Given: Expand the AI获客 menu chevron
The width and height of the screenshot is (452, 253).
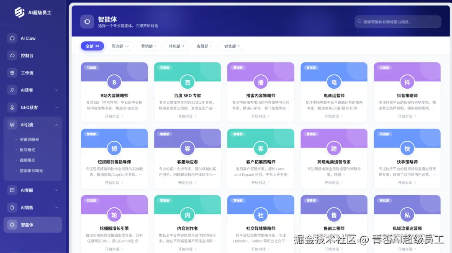Looking at the screenshot, I should [x=56, y=90].
